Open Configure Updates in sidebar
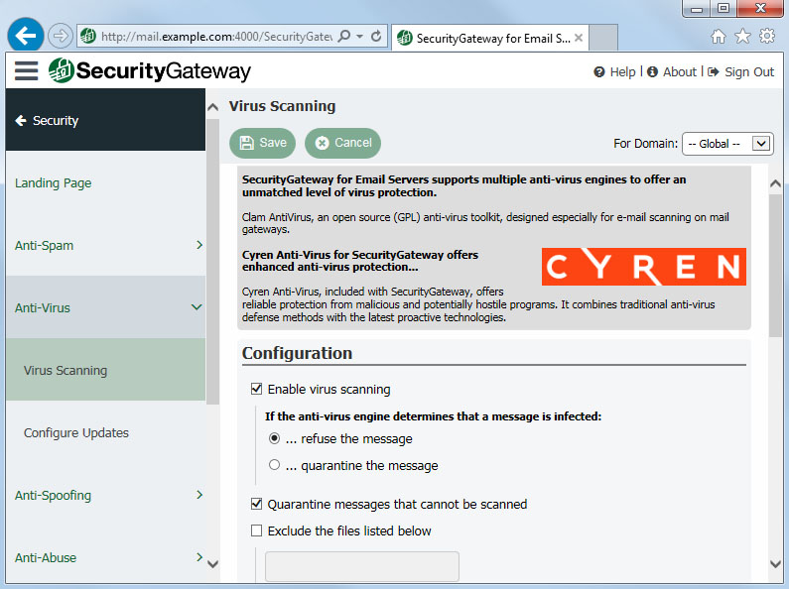This screenshot has height=589, width=789. pos(76,432)
